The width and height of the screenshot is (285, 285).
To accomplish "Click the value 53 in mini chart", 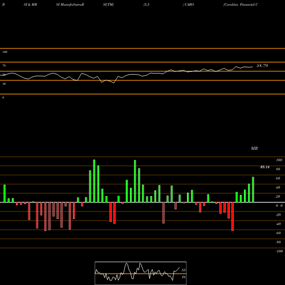I will coord(184,270).
